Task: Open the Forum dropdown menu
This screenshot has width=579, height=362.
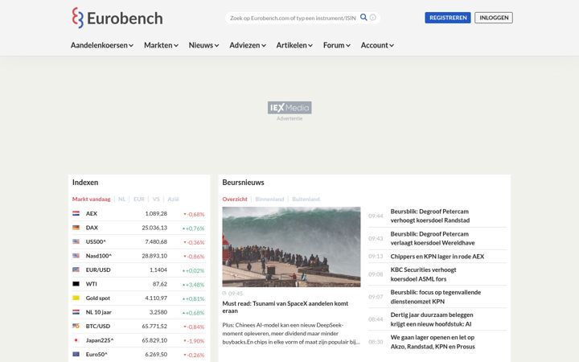Action: (x=337, y=45)
